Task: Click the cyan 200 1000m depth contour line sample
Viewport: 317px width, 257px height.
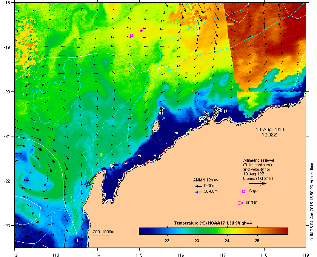Action: 101,235
